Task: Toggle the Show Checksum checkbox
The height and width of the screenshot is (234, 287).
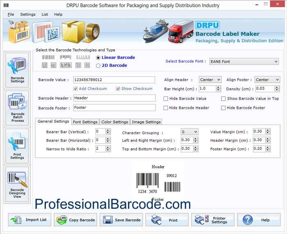Action: pyautogui.click(x=118, y=89)
